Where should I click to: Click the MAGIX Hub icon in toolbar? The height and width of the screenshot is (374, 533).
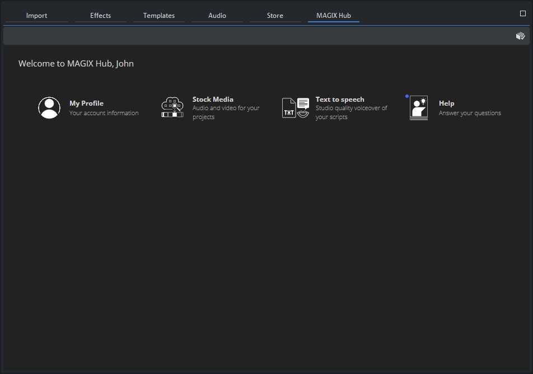tap(521, 36)
